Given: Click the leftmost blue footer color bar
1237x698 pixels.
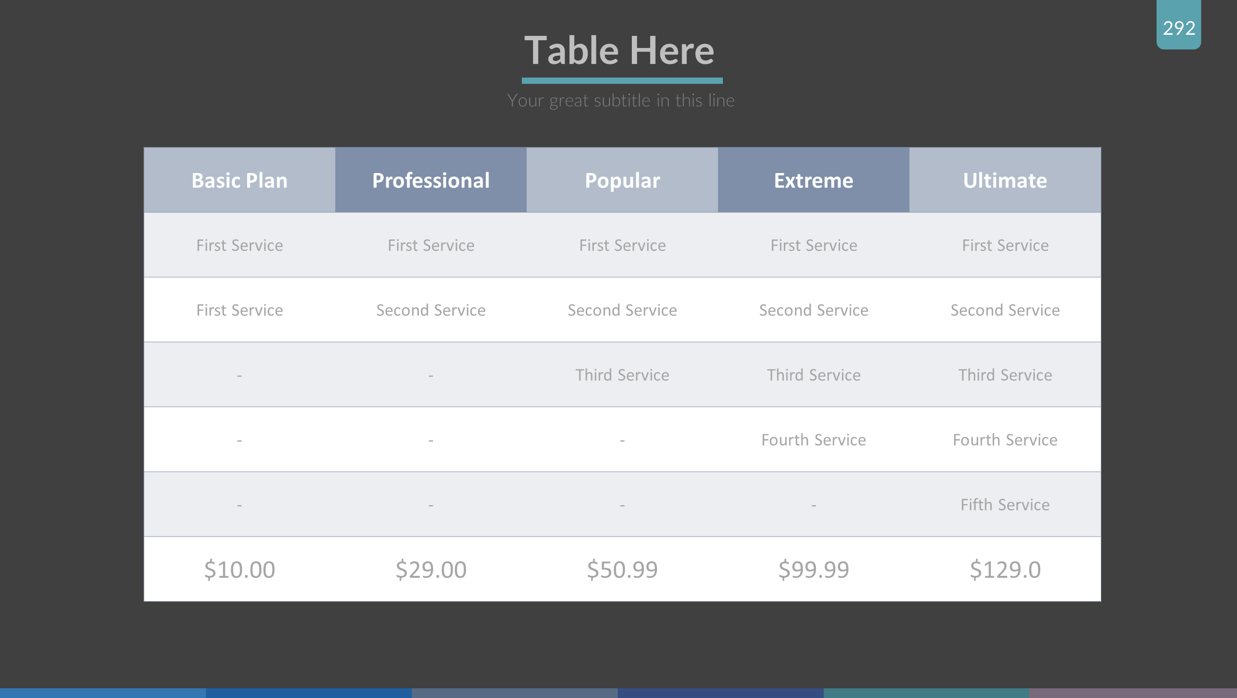Looking at the screenshot, I should (103, 693).
